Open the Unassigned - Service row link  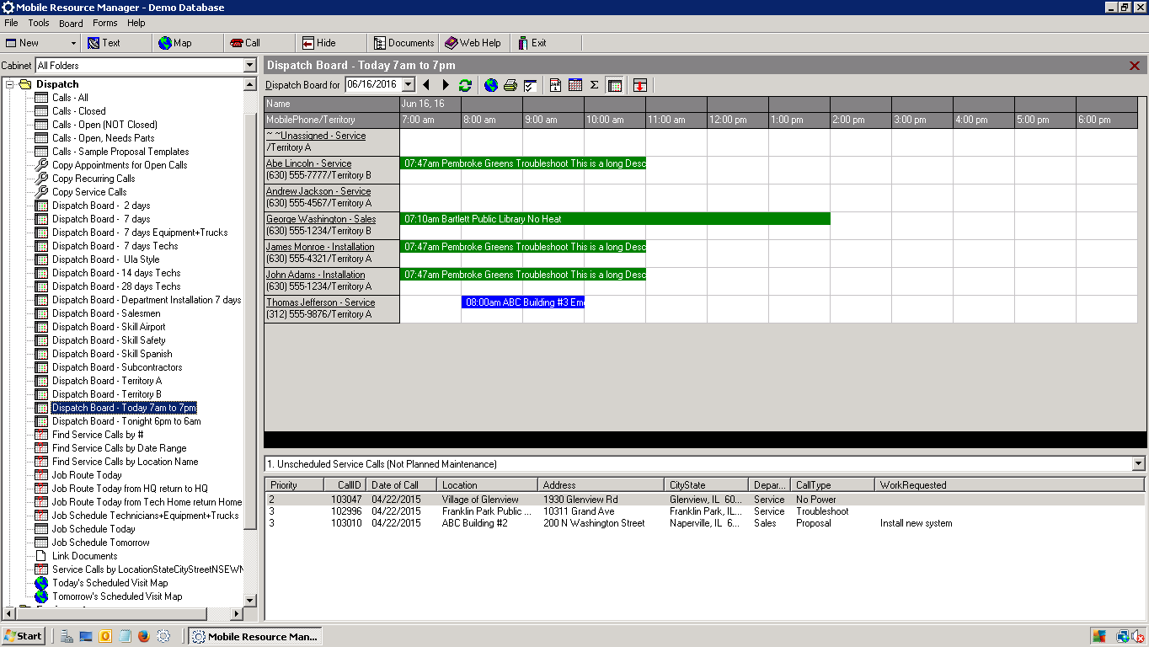pyautogui.click(x=316, y=136)
